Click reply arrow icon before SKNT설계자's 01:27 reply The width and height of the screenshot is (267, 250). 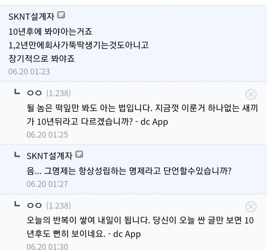coord(18,155)
